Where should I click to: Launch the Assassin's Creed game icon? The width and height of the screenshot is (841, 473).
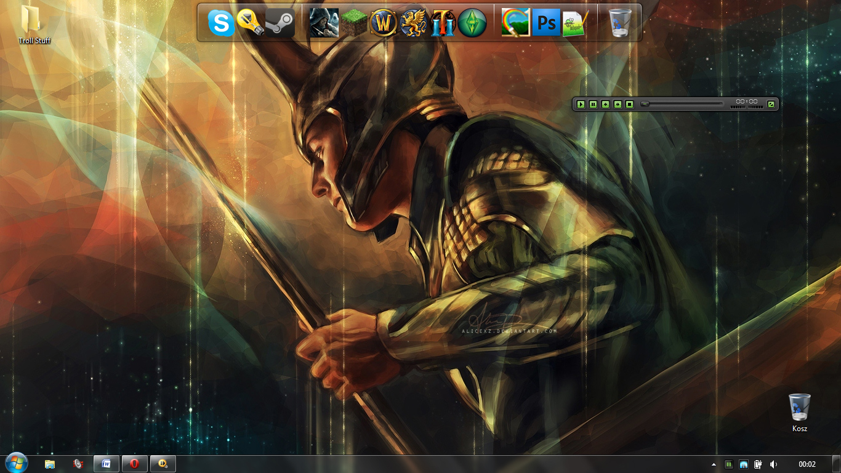(x=324, y=23)
